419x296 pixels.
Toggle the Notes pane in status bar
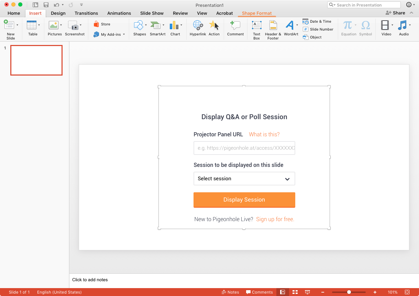[x=230, y=292]
